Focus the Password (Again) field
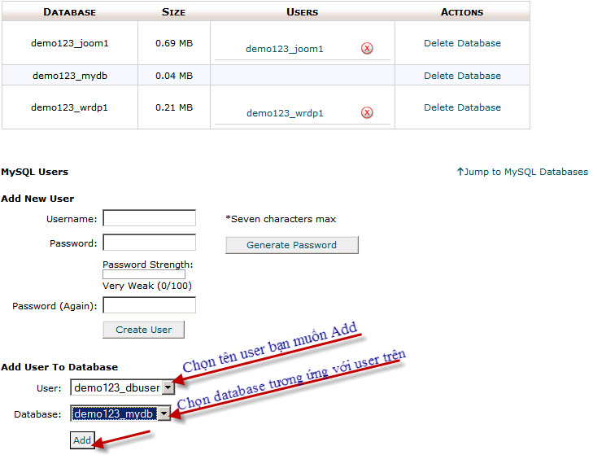This screenshot has width=593, height=455. [150, 305]
